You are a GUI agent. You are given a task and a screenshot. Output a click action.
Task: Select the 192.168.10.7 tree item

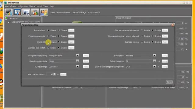pos(14,18)
